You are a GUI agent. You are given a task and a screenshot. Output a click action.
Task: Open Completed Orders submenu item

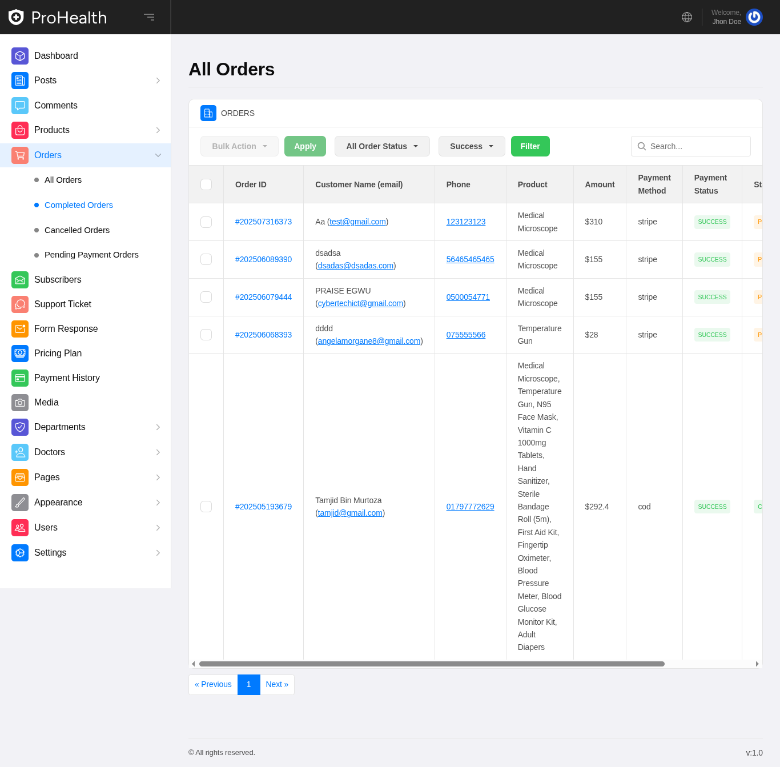(x=79, y=205)
